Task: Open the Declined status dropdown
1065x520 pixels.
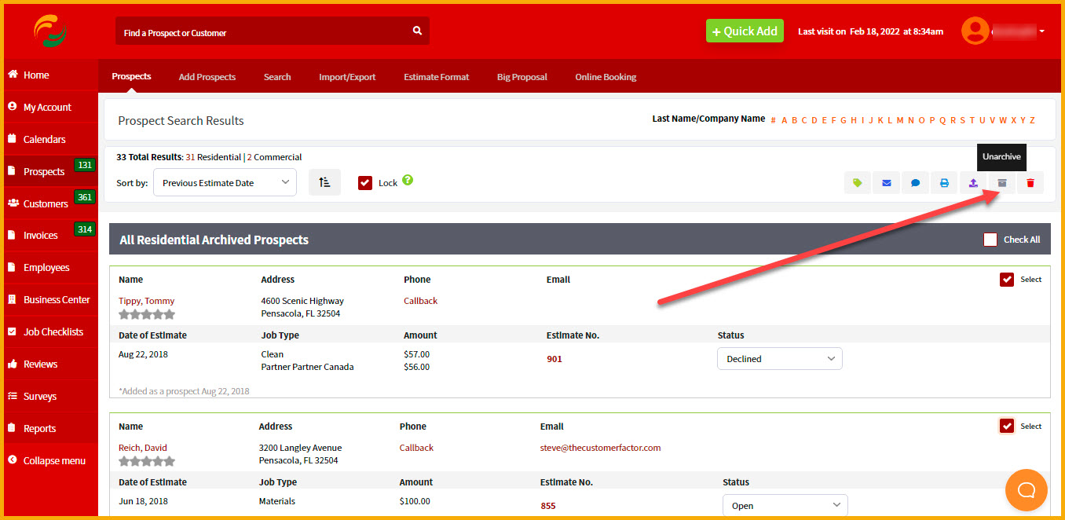Action: coord(779,359)
